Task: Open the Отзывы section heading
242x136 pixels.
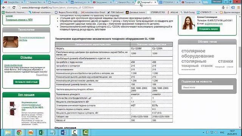Action: click(x=26, y=57)
